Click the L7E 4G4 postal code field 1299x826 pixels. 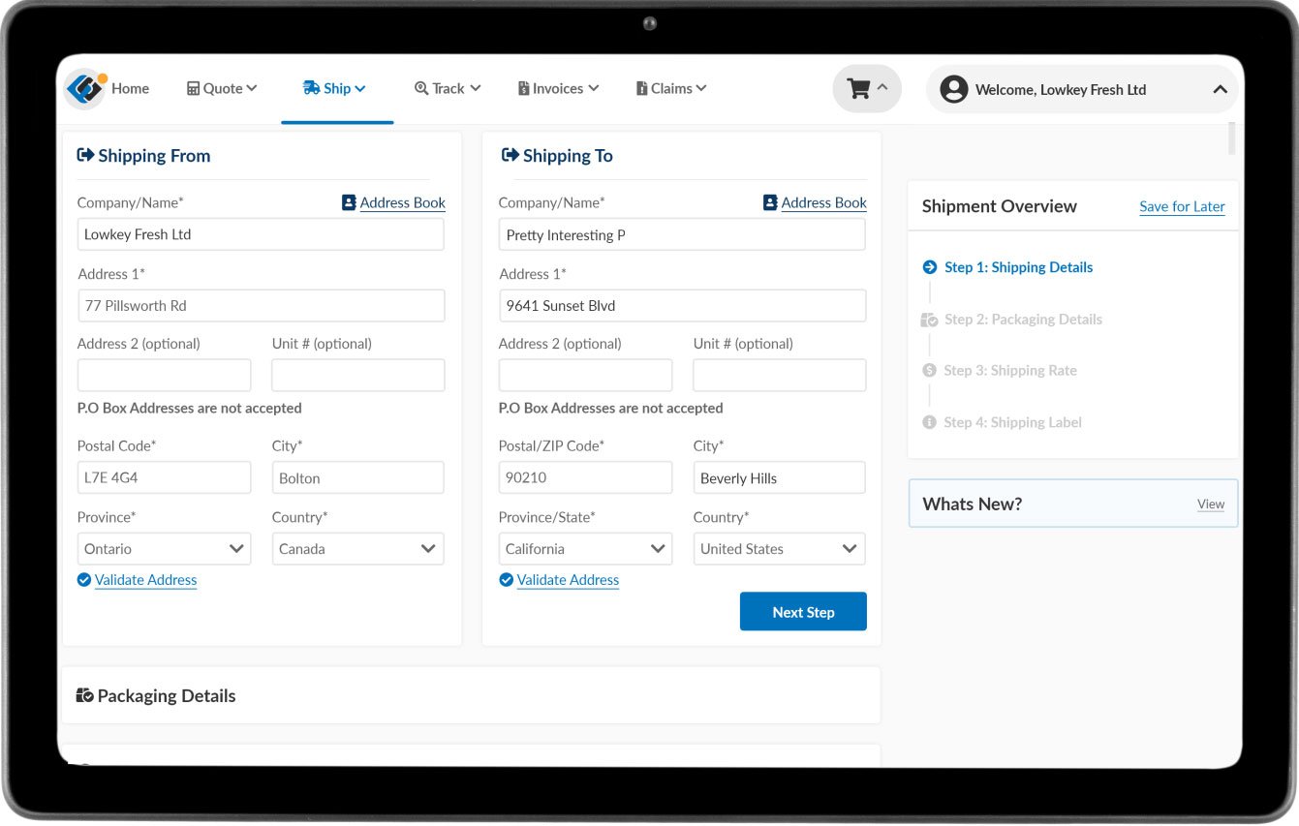point(164,477)
